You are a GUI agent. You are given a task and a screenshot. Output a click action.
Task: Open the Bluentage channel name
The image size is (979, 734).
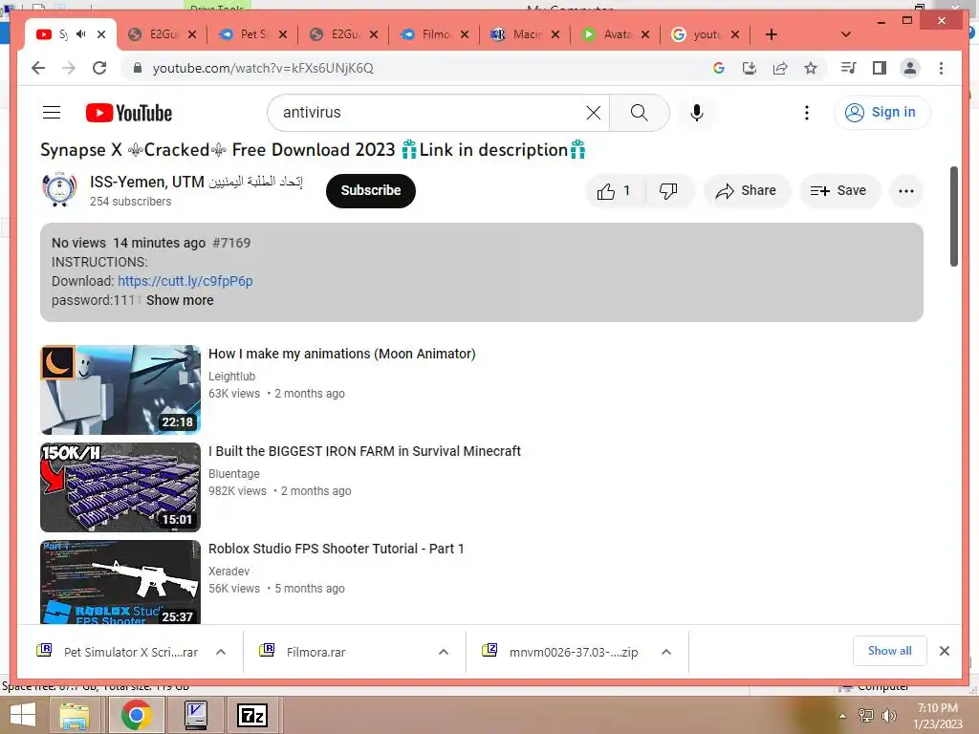pyautogui.click(x=234, y=474)
